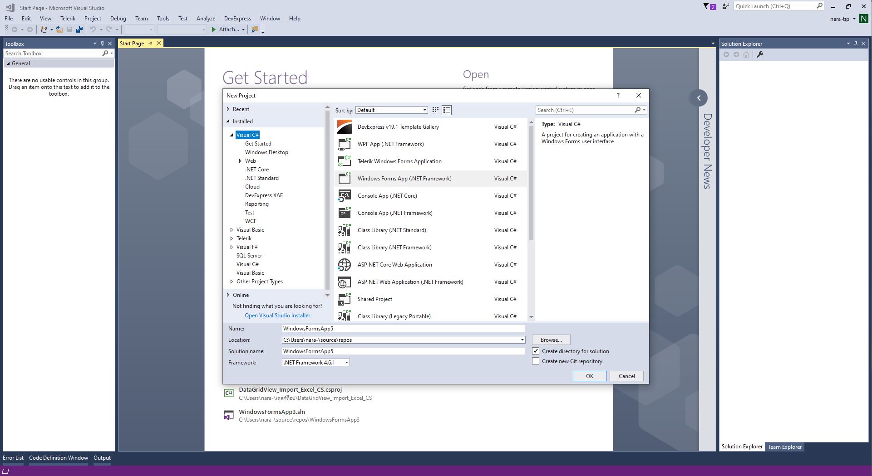This screenshot has width=872, height=476.
Task: Click the OK button
Action: 590,376
